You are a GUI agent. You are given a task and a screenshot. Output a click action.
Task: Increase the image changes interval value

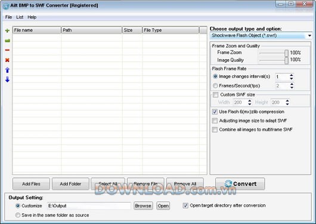point(292,75)
